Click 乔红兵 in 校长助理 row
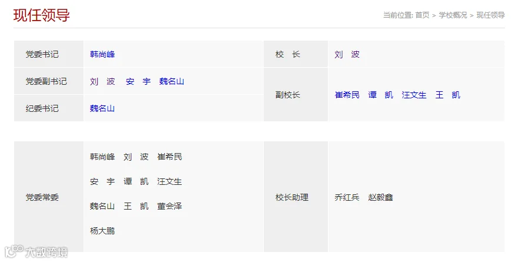Screen dimensions: 518x262 pyautogui.click(x=347, y=197)
